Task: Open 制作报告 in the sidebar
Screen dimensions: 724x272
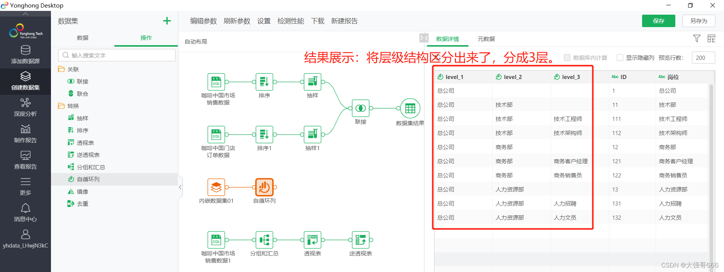Action: pos(25,134)
